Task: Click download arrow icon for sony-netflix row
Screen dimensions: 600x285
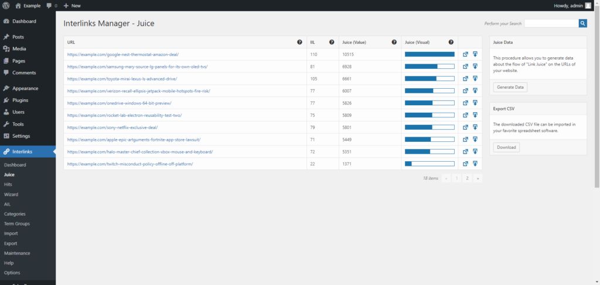Action: 475,127
